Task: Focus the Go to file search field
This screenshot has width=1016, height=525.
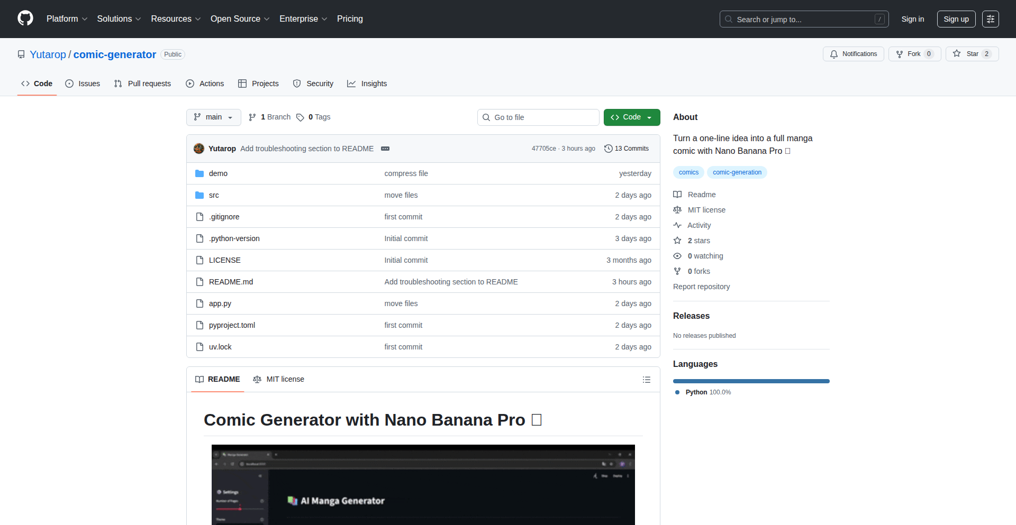Action: pyautogui.click(x=538, y=117)
